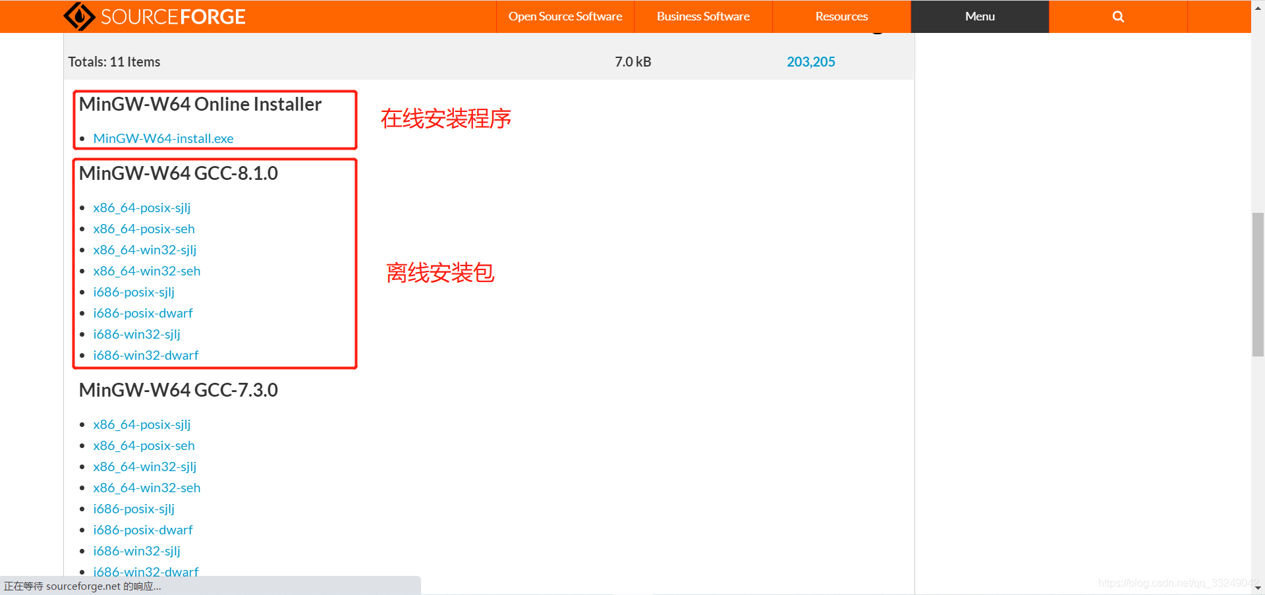This screenshot has width=1265, height=595.
Task: Open GCC-7.3.0 x86_64-win32-sjlj link
Action: [145, 467]
